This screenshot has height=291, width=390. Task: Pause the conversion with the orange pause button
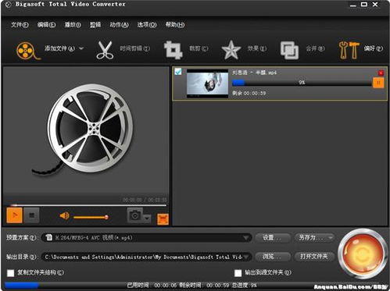378,83
